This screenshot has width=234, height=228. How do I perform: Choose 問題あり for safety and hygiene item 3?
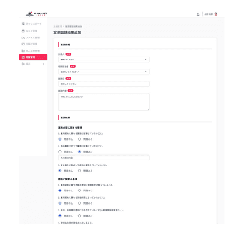79,171
